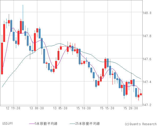Click the 147.2 price axis label
This screenshot has height=126, width=159.
tap(147, 105)
